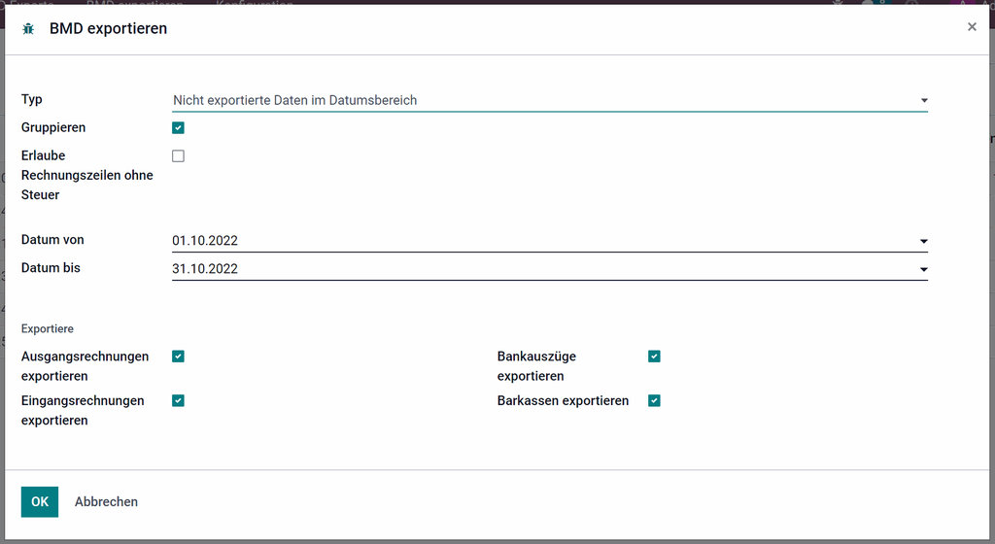Screen dimensions: 995x544
Task: Click the bug debug icon in dialog header
Action: coord(28,28)
